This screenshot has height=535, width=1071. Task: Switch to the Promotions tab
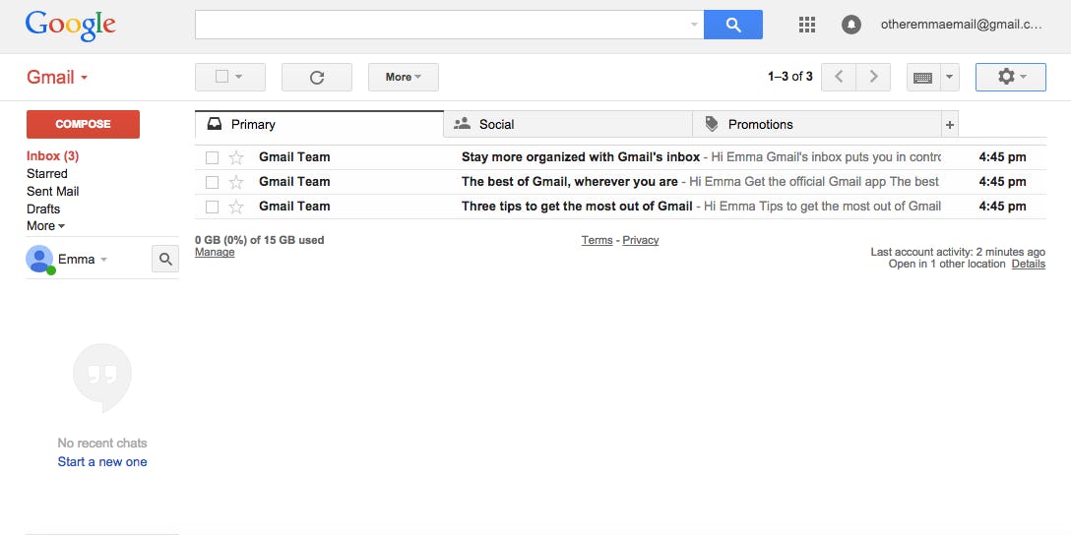pos(760,125)
